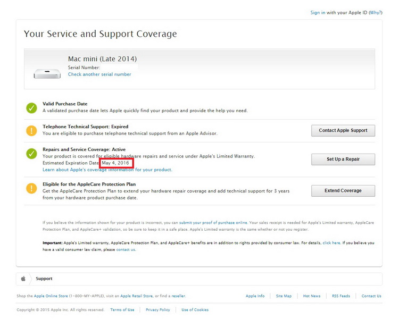Click the orange warning icon for AppleCare eligibility
399x319 pixels.
(32, 187)
